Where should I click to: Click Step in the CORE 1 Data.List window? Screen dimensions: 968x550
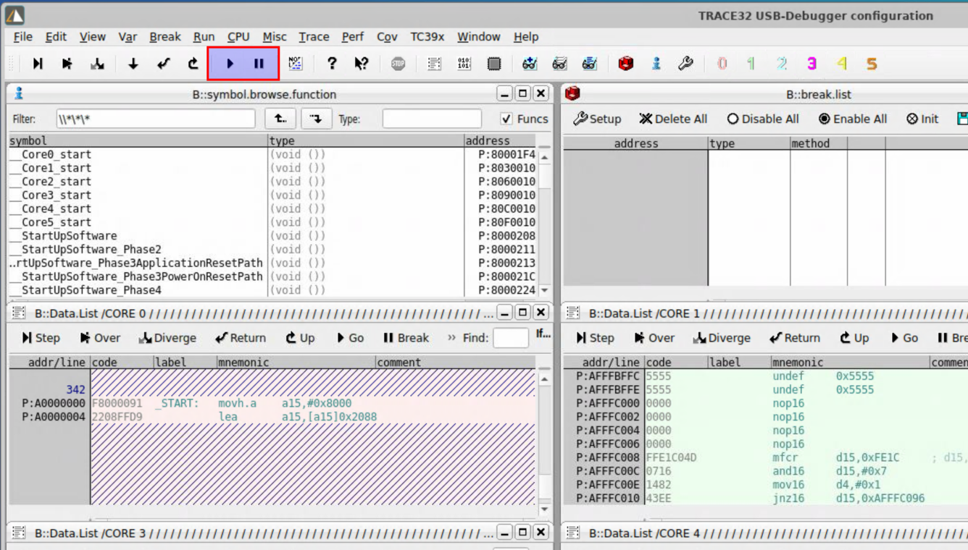pyautogui.click(x=595, y=338)
